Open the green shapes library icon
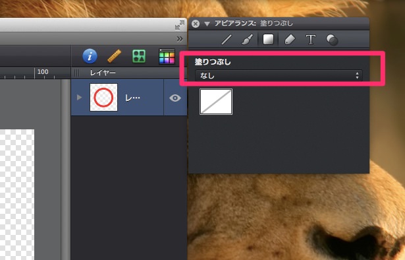Viewport: 405px width, 260px height. click(139, 56)
